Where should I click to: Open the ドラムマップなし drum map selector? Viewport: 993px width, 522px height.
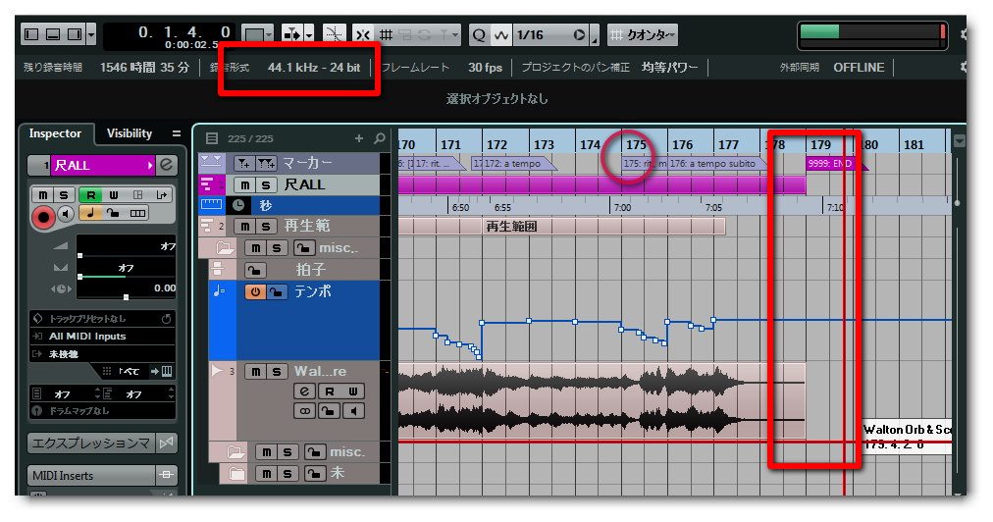pyautogui.click(x=101, y=411)
